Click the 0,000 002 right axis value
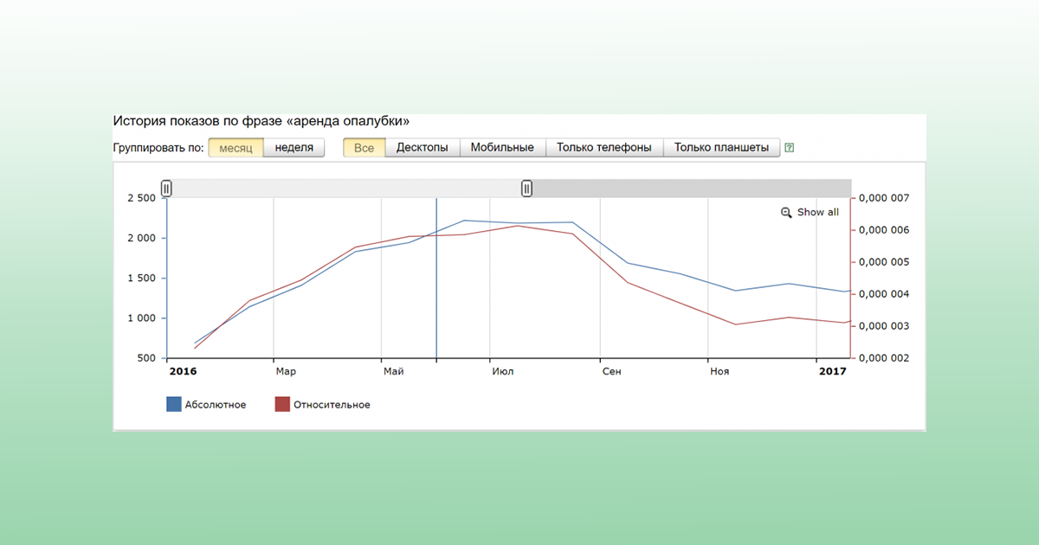This screenshot has width=1039, height=545. click(x=884, y=358)
